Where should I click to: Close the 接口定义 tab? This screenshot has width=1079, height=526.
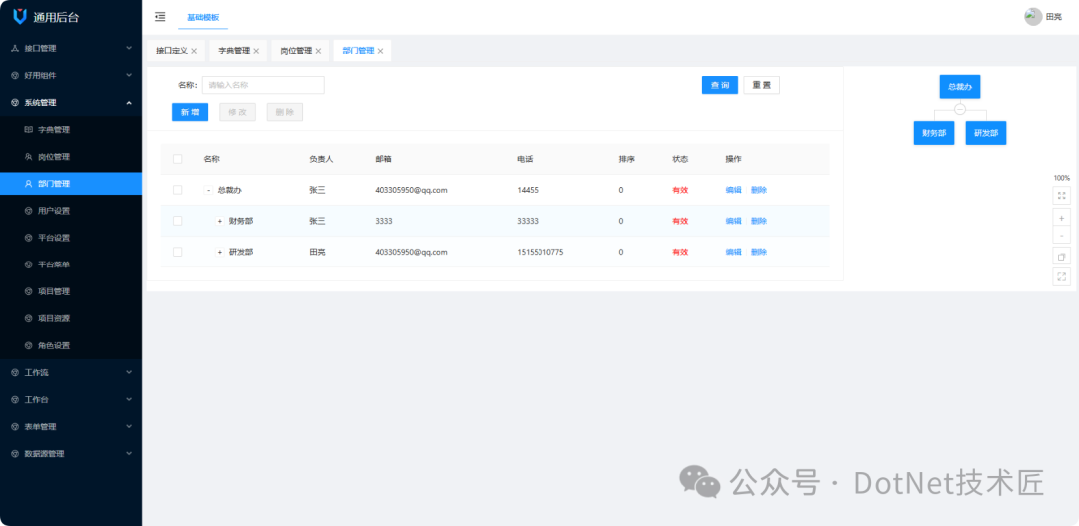pyautogui.click(x=194, y=51)
